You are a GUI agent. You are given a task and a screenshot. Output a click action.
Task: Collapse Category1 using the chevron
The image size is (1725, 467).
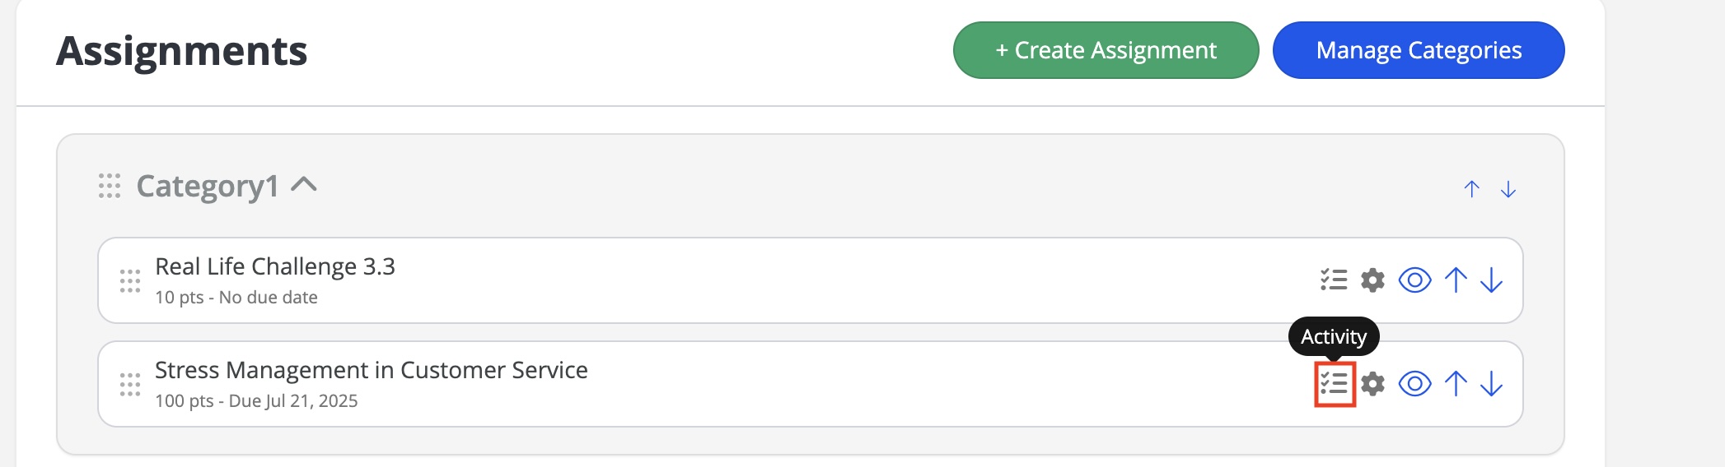click(304, 184)
